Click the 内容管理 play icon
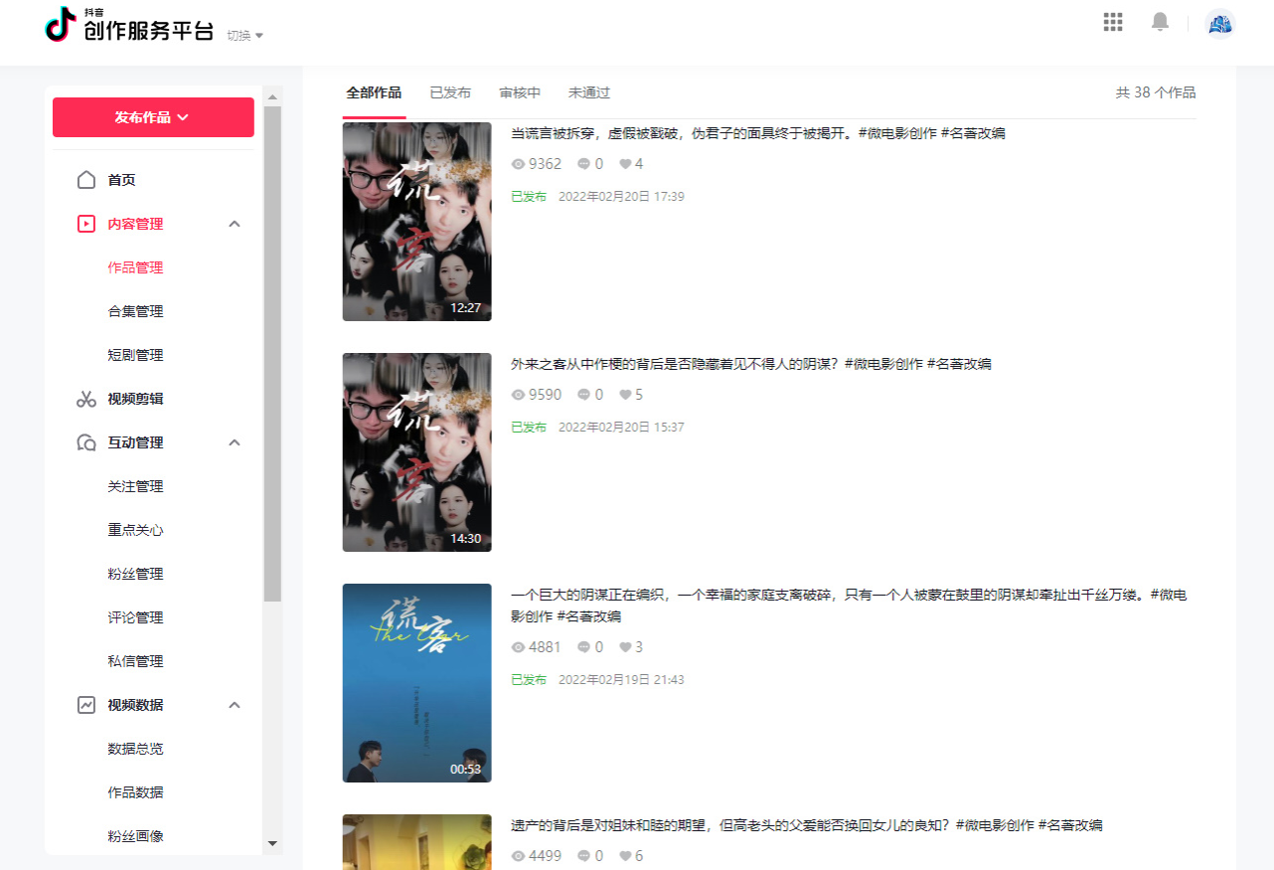1274x870 pixels. [x=86, y=224]
